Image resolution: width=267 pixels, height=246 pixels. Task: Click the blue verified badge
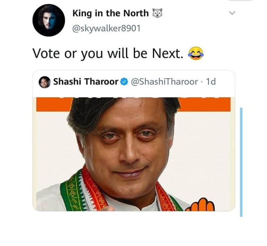pyautogui.click(x=124, y=81)
